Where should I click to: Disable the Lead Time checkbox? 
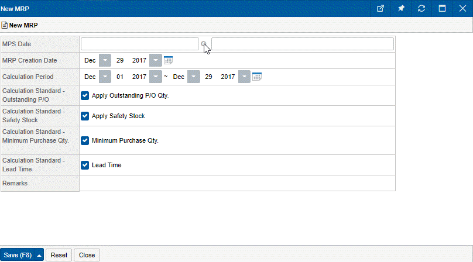(85, 166)
